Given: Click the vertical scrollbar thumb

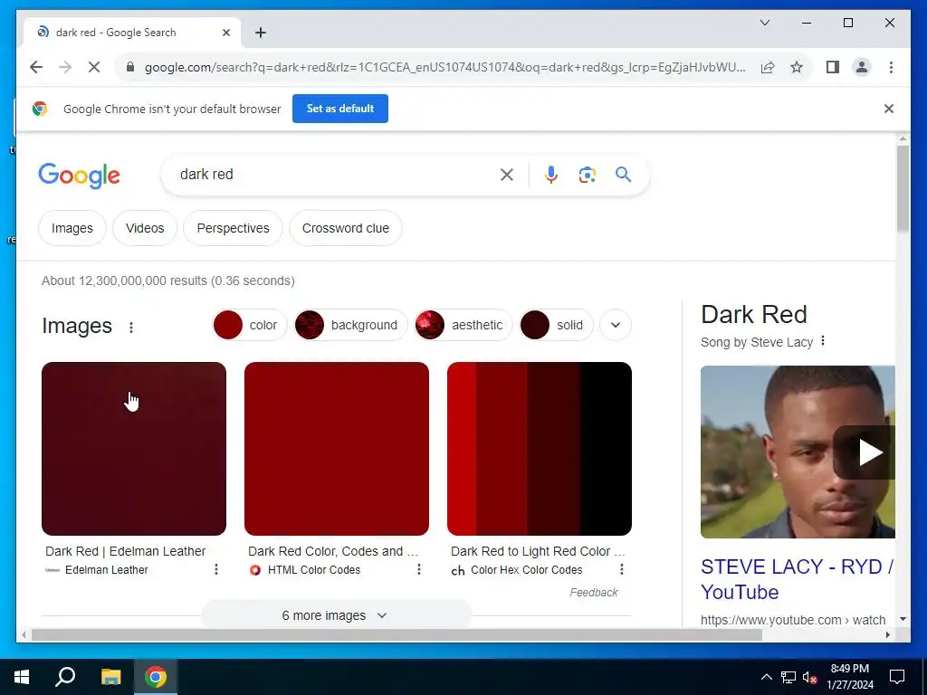Looking at the screenshot, I should pyautogui.click(x=903, y=188).
